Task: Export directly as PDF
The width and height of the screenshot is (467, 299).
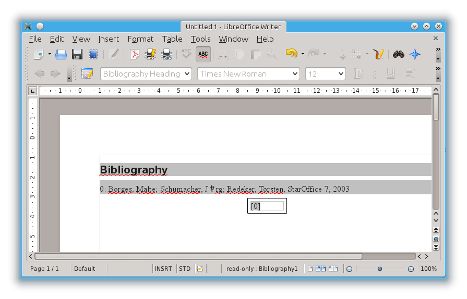Action: pos(135,54)
